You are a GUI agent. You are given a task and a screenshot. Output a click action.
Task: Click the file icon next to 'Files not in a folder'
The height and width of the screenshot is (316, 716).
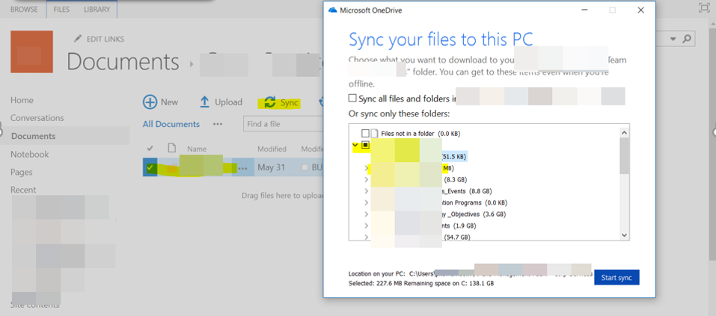click(x=374, y=134)
